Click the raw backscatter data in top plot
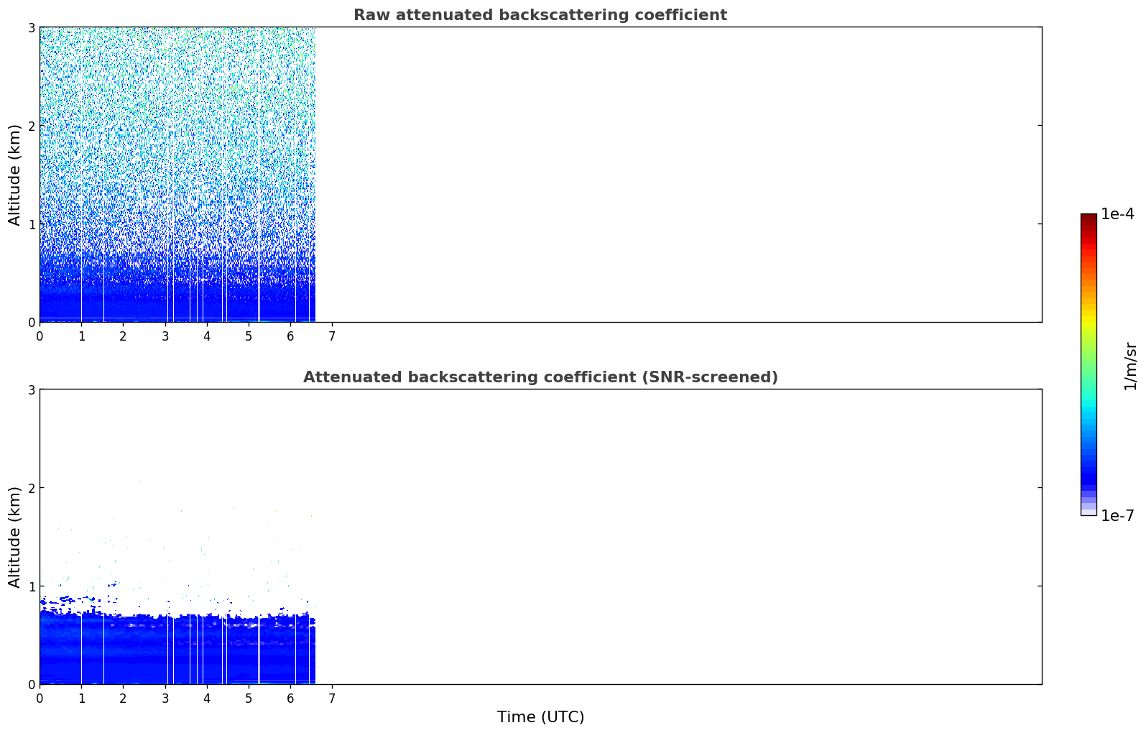 point(177,175)
